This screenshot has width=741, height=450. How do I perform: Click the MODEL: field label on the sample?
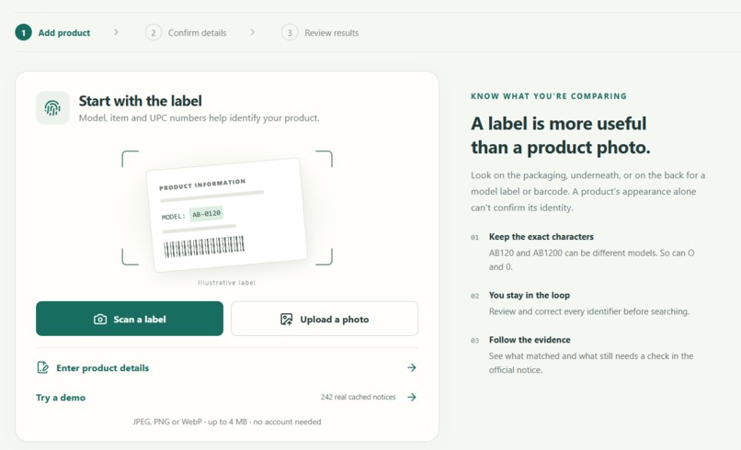(x=174, y=217)
